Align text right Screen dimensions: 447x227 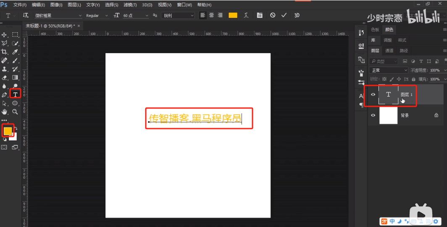(x=220, y=15)
